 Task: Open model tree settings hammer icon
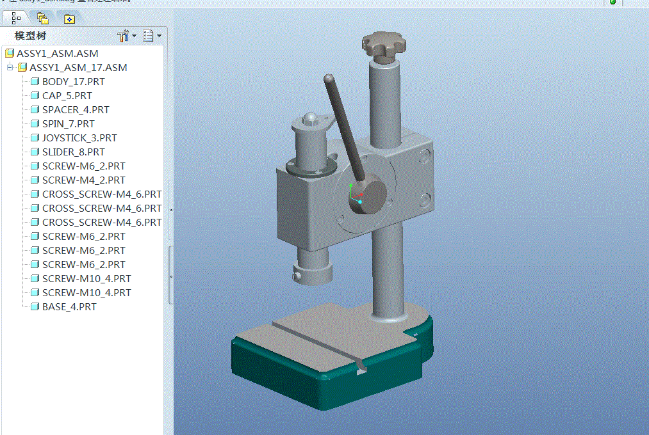click(x=123, y=36)
